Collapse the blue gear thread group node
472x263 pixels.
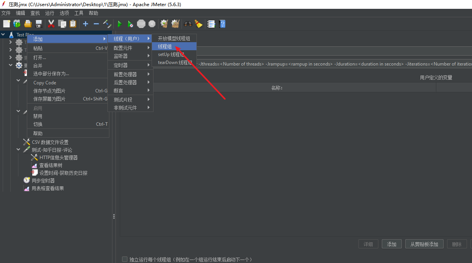pyautogui.click(x=11, y=66)
